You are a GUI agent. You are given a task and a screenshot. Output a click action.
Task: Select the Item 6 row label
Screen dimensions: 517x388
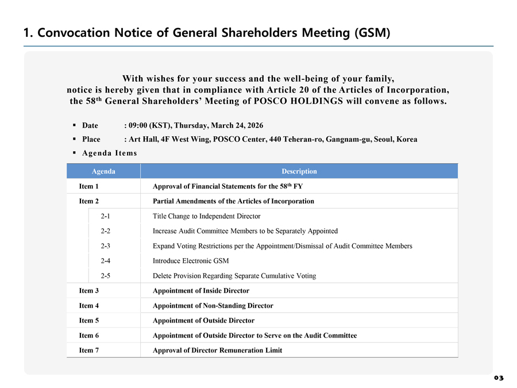coord(89,336)
